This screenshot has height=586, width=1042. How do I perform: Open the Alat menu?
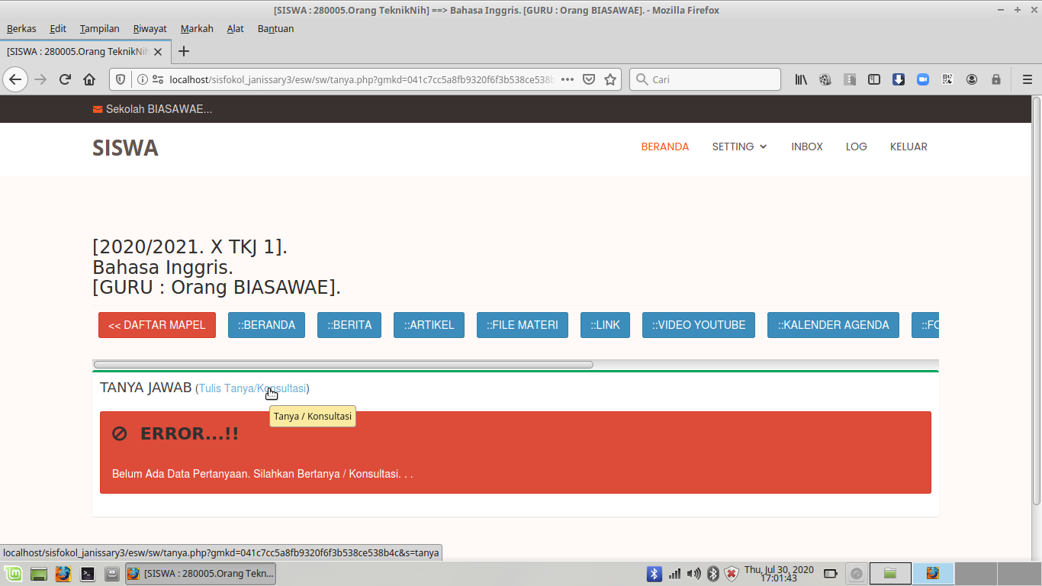(236, 28)
